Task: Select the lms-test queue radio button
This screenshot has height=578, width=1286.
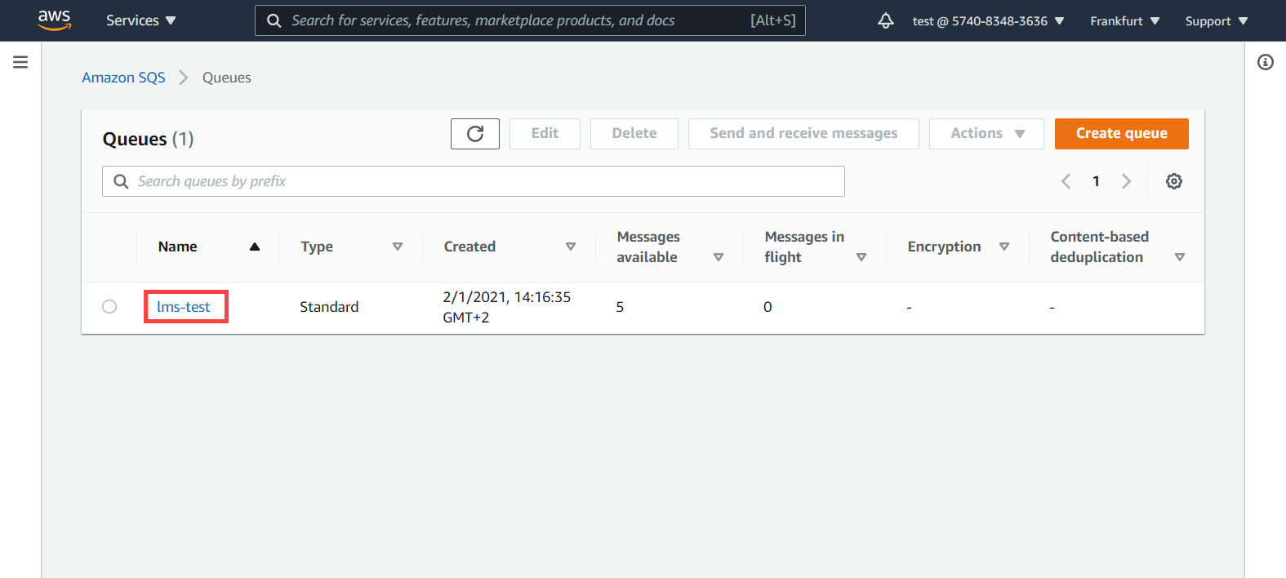Action: [109, 307]
